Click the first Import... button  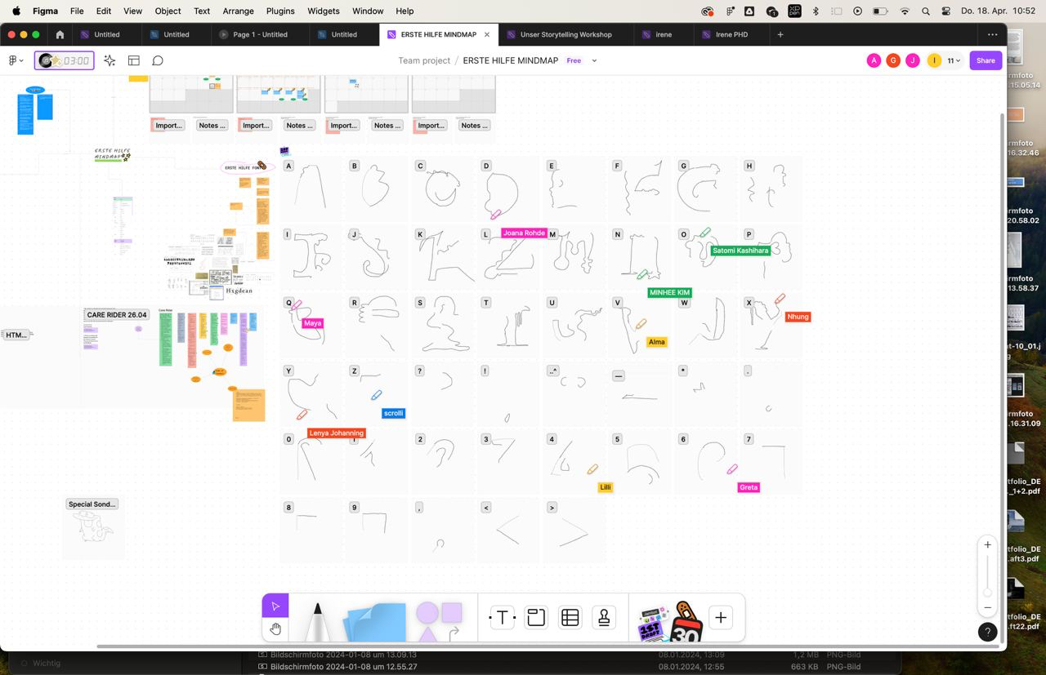tap(169, 125)
